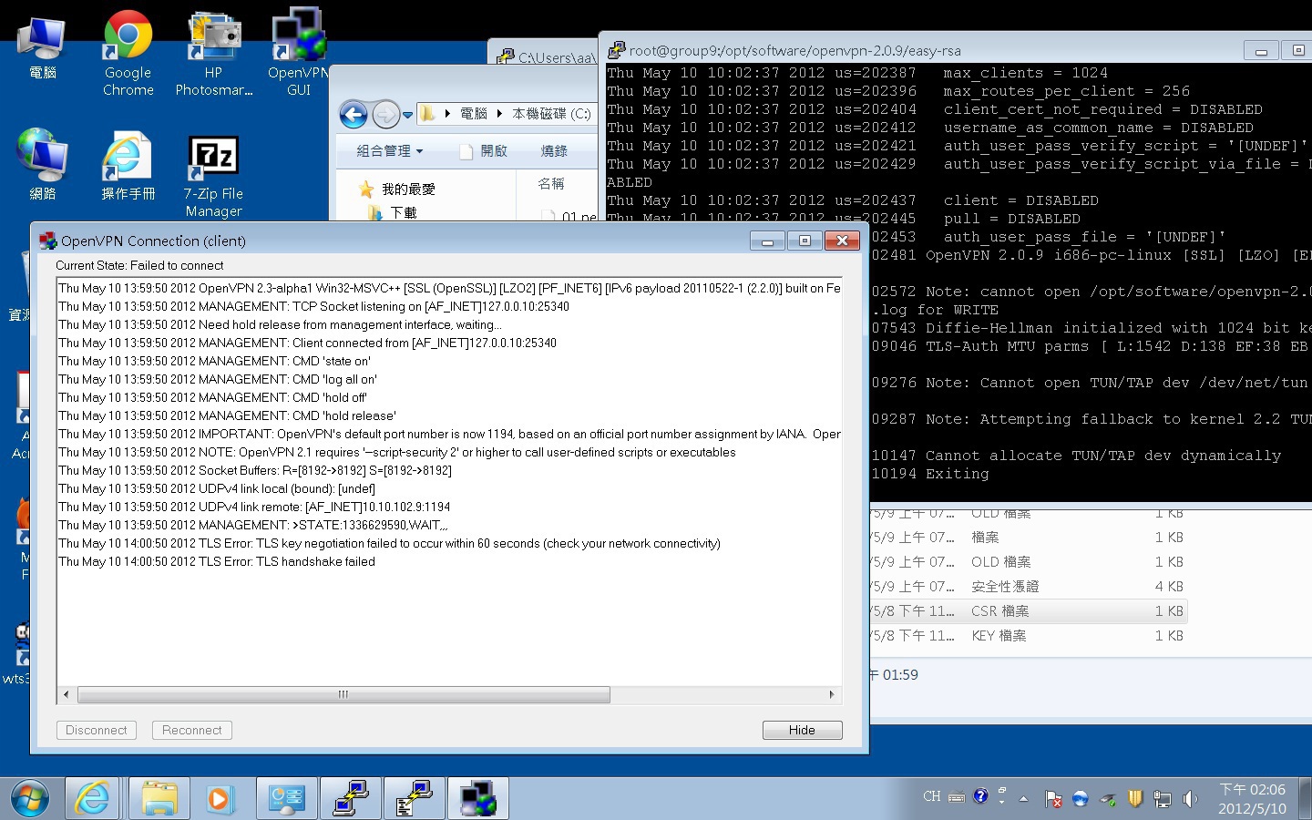Viewport: 1312px width, 820px height.
Task: Click the log scrollbar right arrow
Action: pyautogui.click(x=831, y=694)
